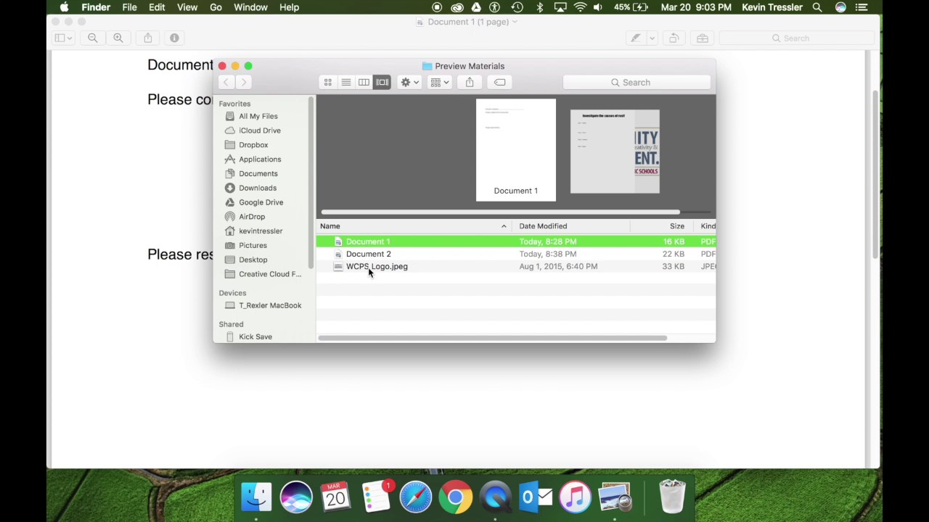The width and height of the screenshot is (929, 522).
Task: Open Dropbox folder in sidebar
Action: click(253, 145)
